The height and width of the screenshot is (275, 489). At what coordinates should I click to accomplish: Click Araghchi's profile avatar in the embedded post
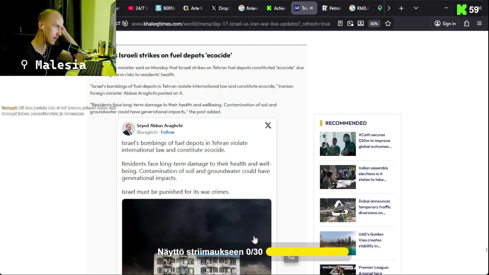tap(128, 129)
